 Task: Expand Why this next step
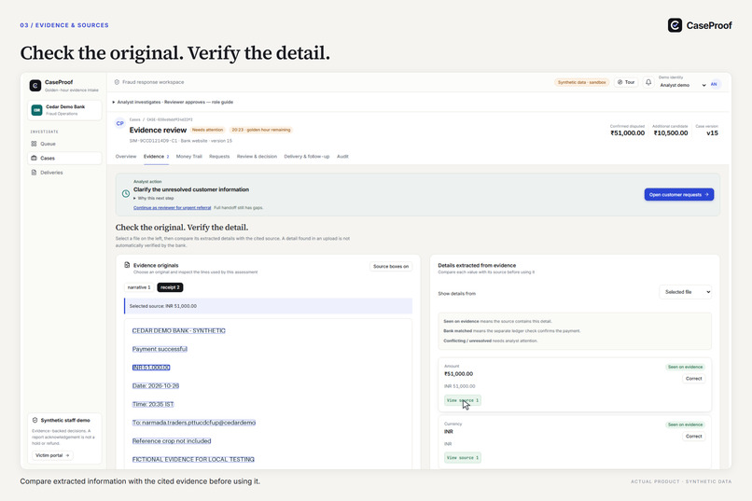click(154, 198)
